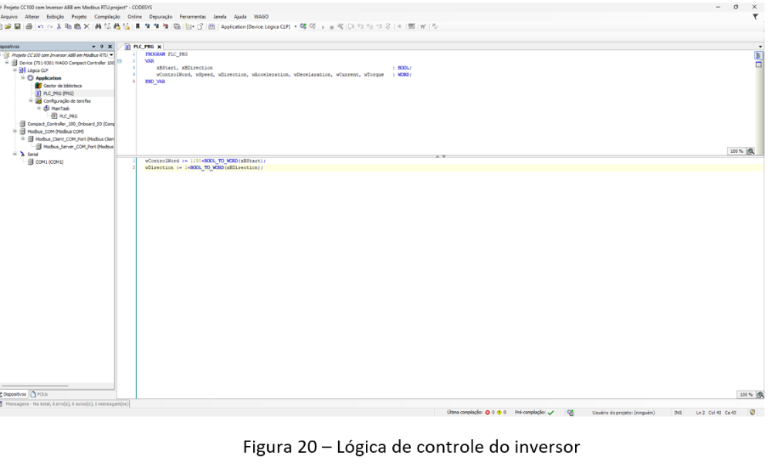Open the Compilação menu
The width and height of the screenshot is (772, 473).
tap(108, 15)
